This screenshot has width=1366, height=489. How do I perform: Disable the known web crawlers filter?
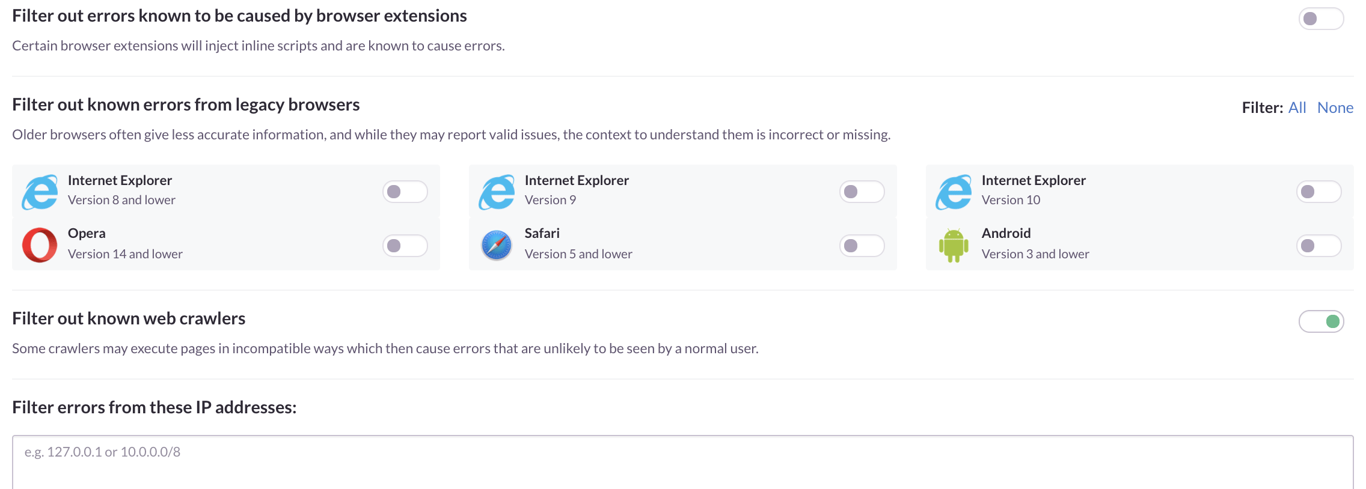[1321, 321]
